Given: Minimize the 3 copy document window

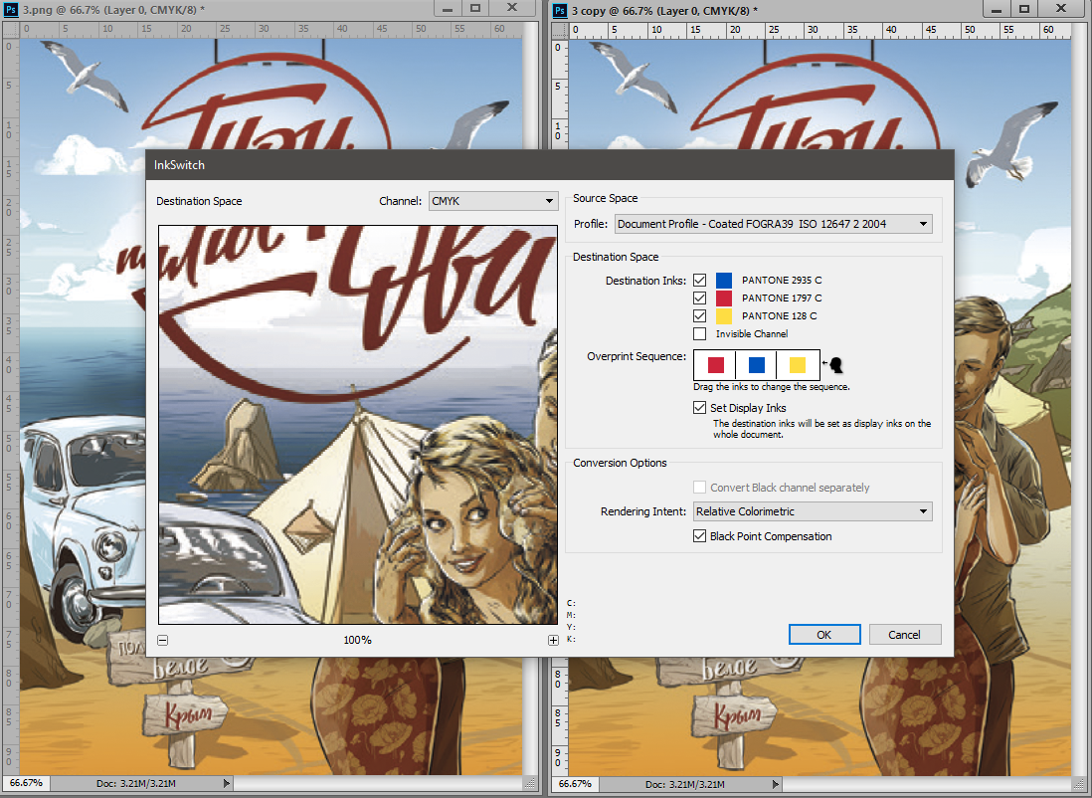Looking at the screenshot, I should pos(997,8).
